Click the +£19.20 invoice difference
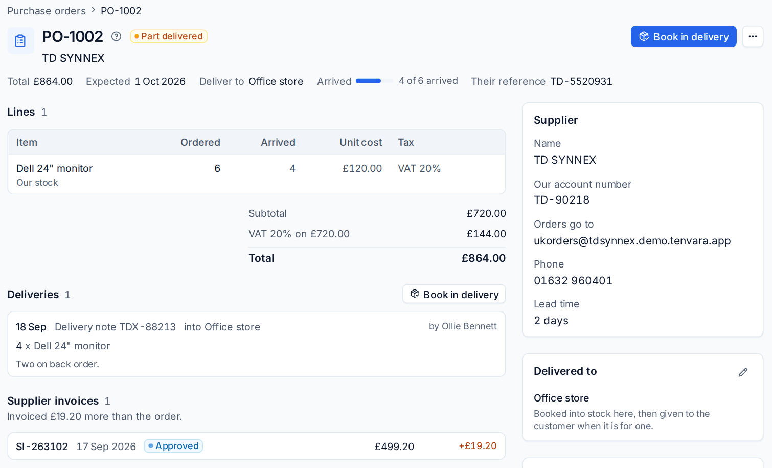Screen dimensions: 772x468 click(x=478, y=446)
